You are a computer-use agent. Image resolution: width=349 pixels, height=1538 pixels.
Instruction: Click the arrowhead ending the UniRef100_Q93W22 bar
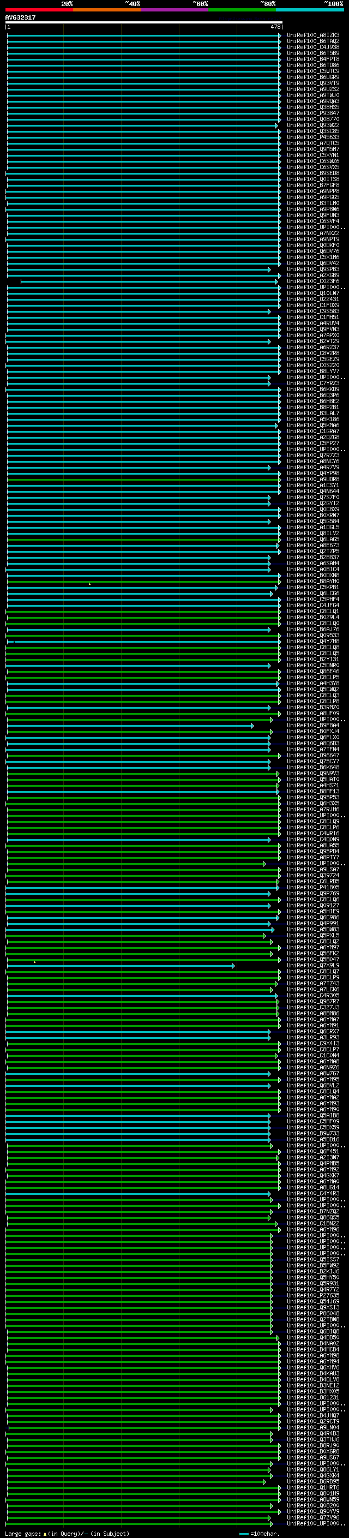[x=276, y=126]
